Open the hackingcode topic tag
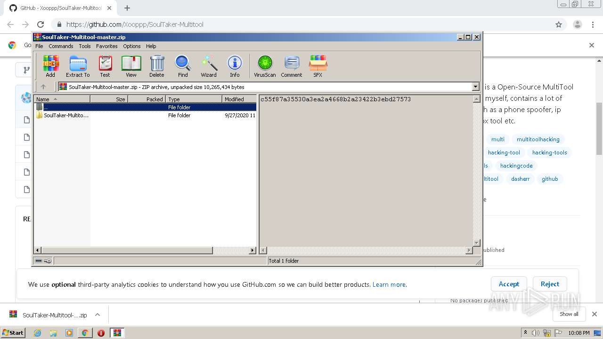This screenshot has width=603, height=339. [516, 165]
